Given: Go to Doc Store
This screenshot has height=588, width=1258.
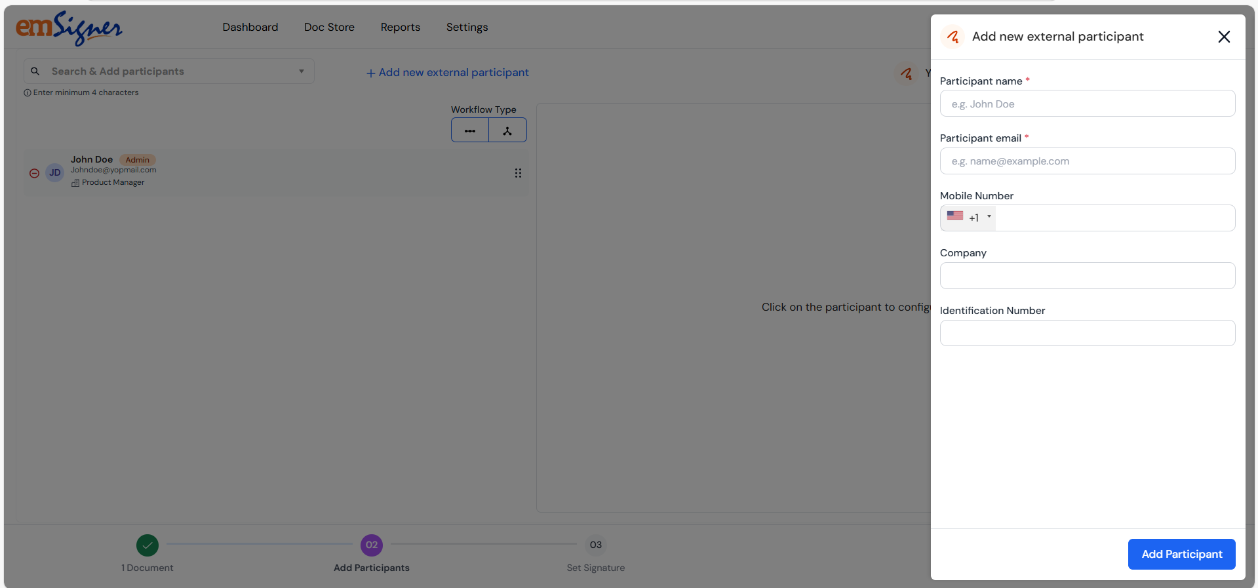Looking at the screenshot, I should 329,28.
